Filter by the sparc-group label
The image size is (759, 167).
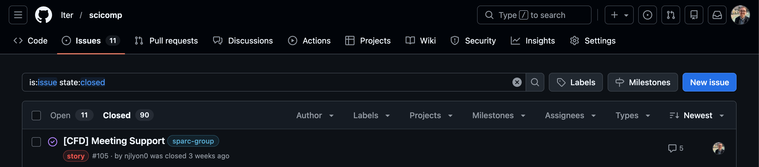pyautogui.click(x=193, y=141)
